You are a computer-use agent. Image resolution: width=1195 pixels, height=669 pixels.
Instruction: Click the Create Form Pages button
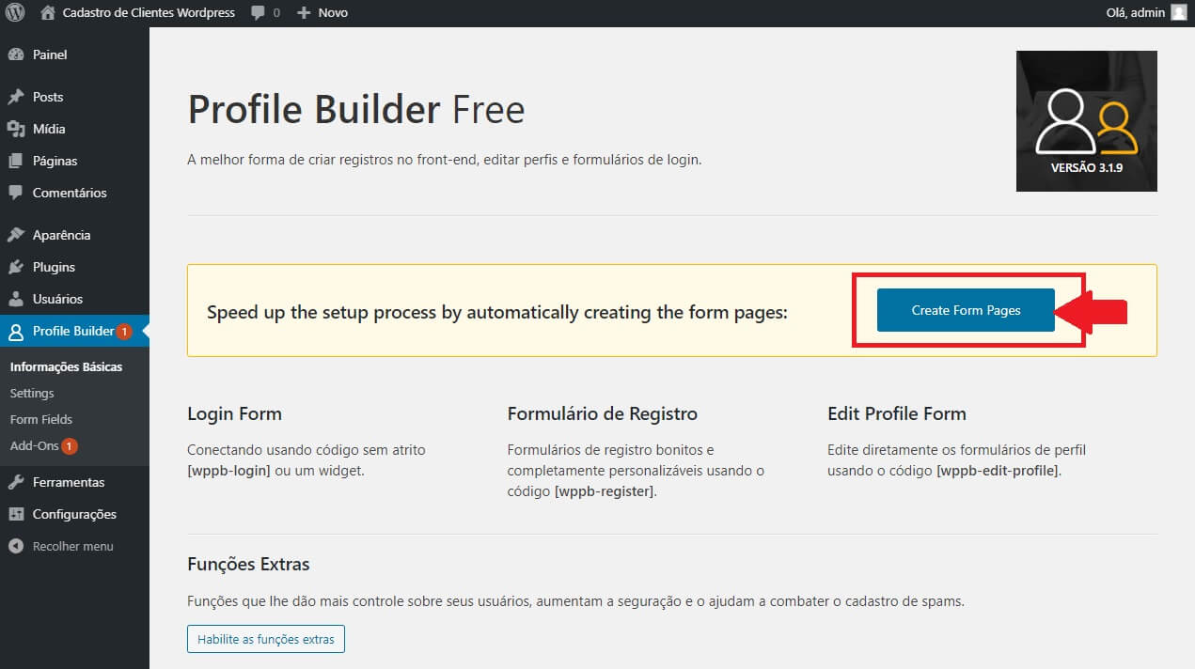(965, 309)
